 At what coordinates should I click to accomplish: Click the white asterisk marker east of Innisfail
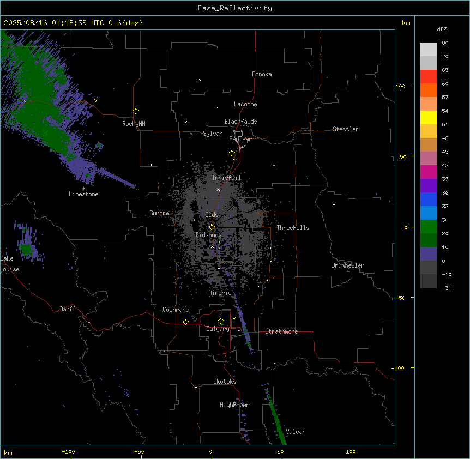pos(274,165)
